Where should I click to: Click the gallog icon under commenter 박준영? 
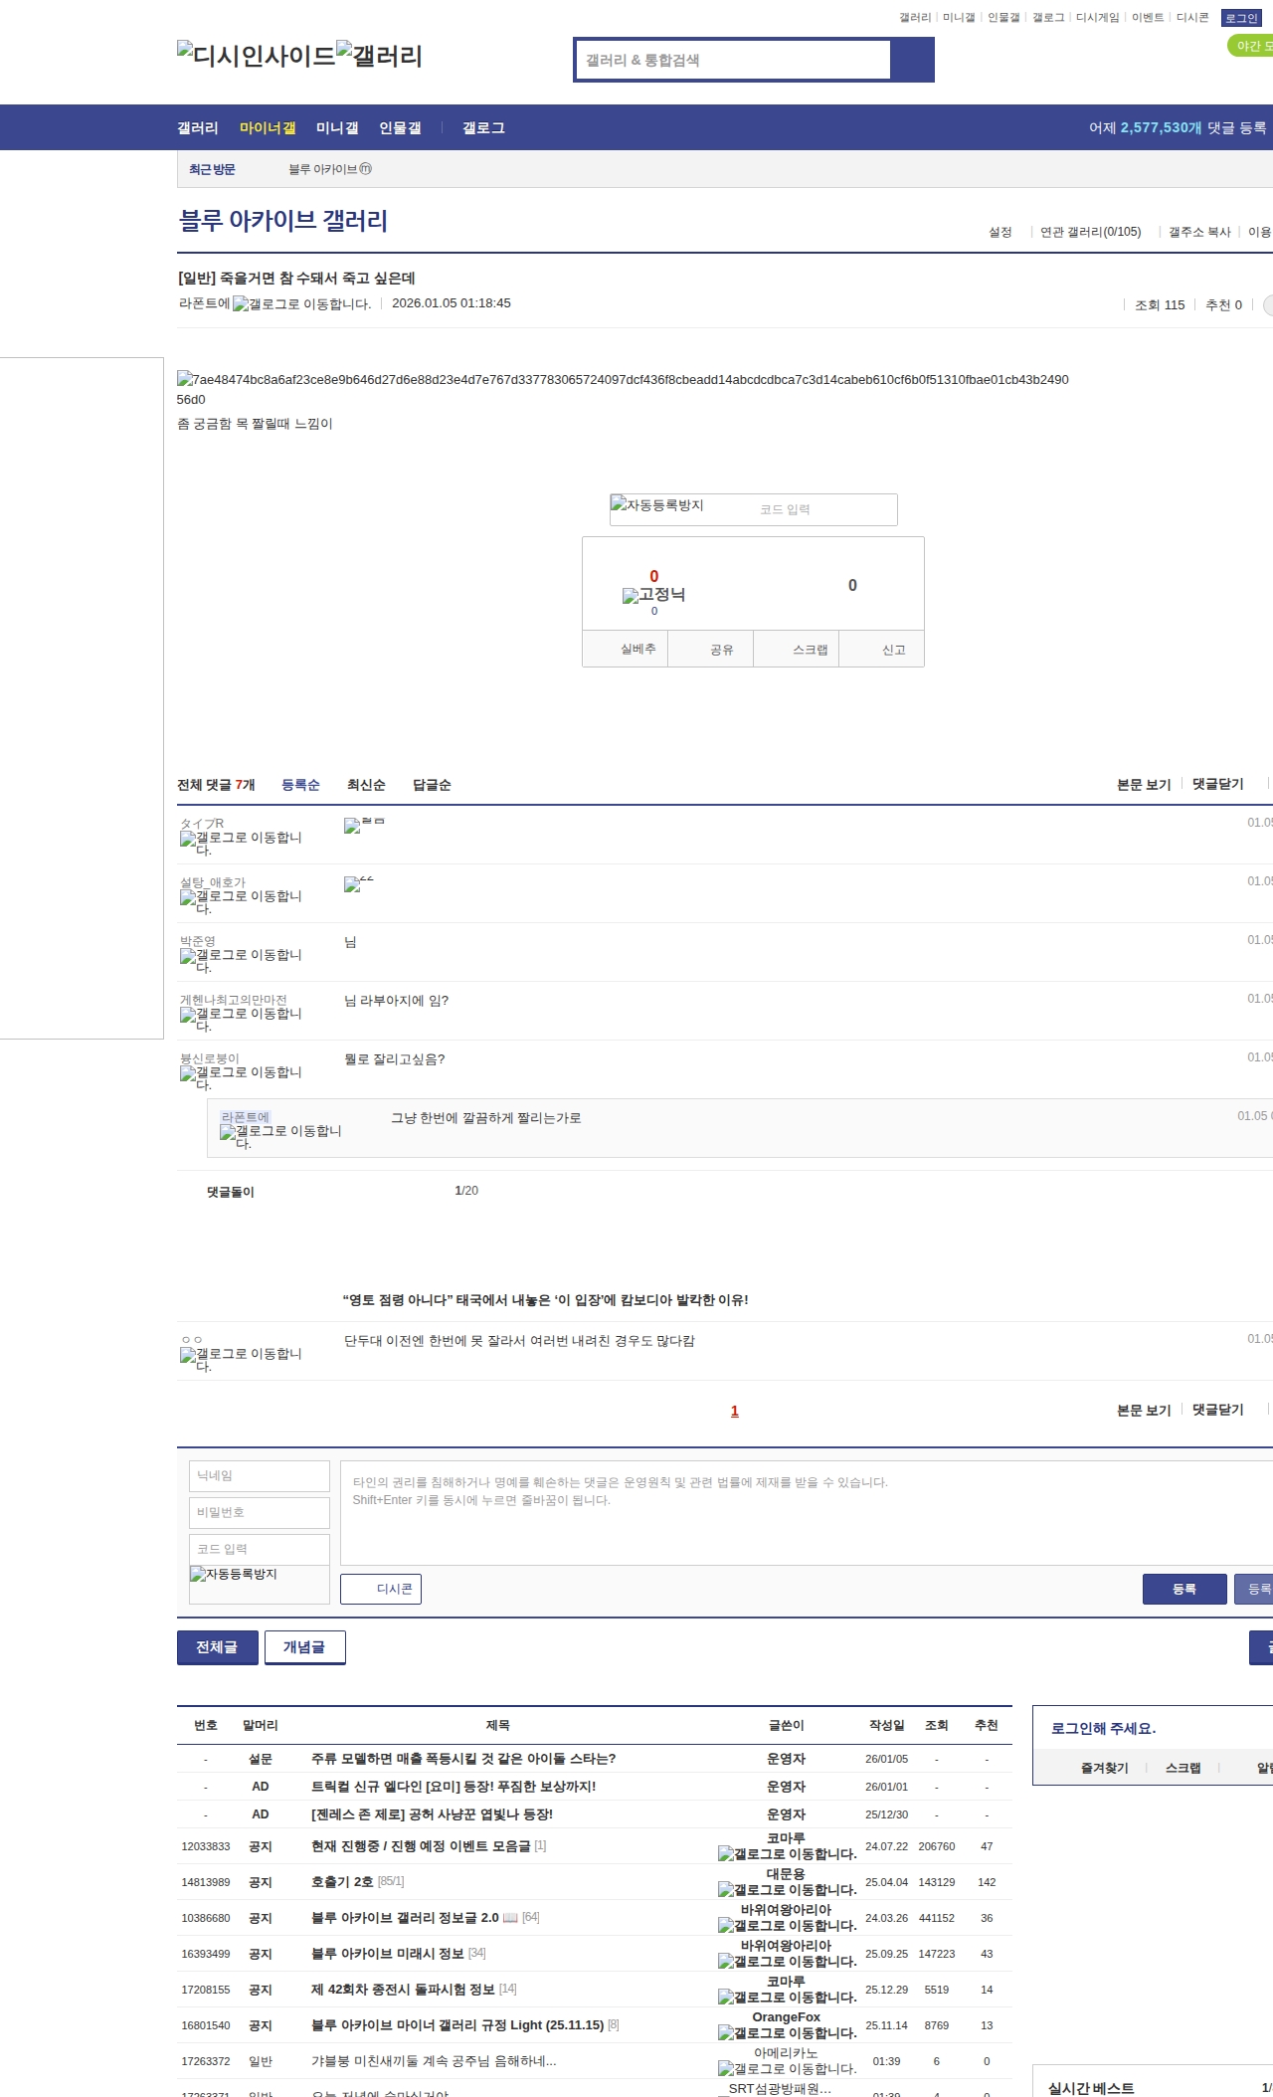[x=188, y=956]
